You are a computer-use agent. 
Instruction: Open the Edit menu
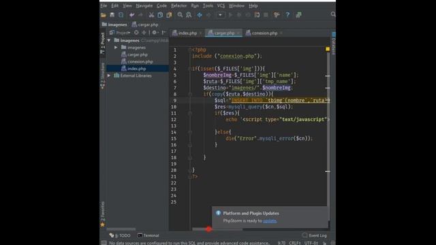[115, 5]
